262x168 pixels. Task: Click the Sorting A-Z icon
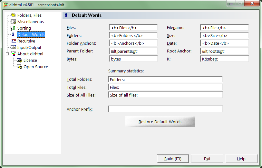pos(13,28)
